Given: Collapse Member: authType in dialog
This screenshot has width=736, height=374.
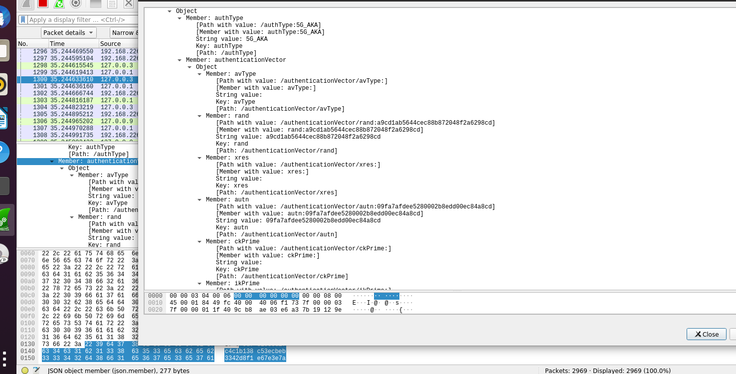Looking at the screenshot, I should click(x=180, y=18).
